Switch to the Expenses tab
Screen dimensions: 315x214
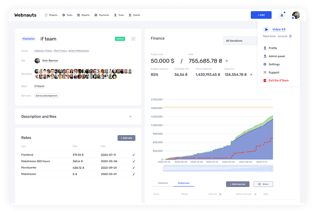[183, 183]
